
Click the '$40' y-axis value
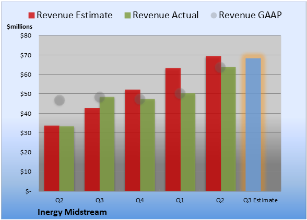[x=26, y=114]
